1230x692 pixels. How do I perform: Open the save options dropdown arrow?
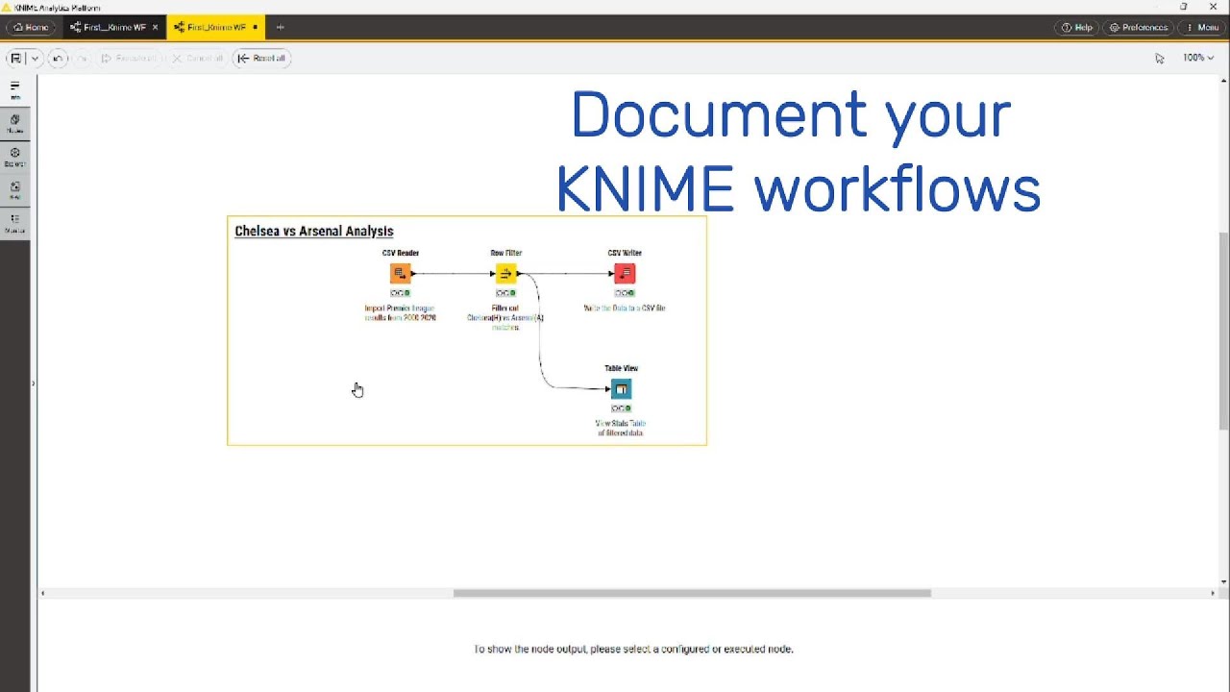35,58
